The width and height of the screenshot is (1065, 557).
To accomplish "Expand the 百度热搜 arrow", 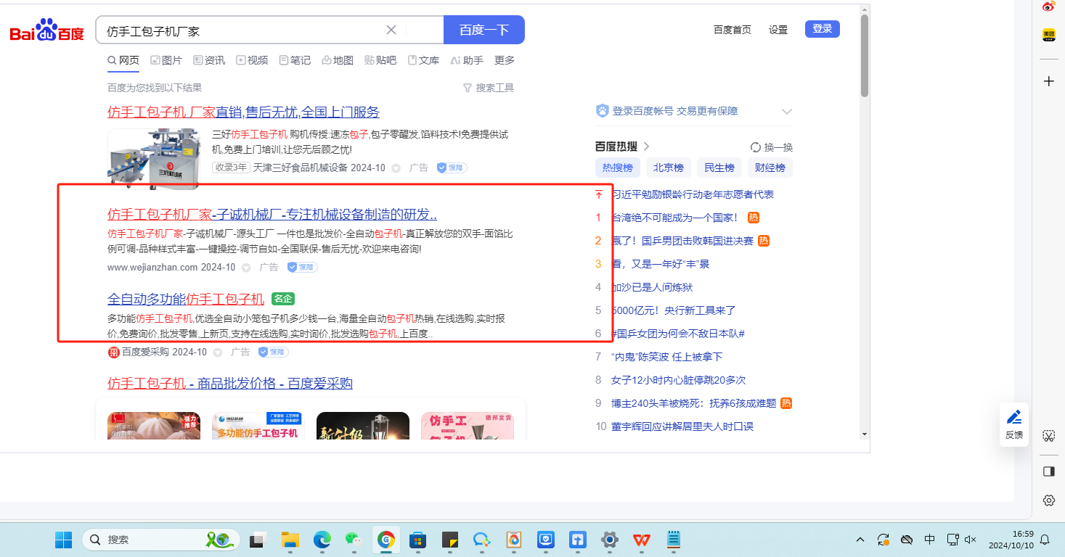I will [646, 147].
